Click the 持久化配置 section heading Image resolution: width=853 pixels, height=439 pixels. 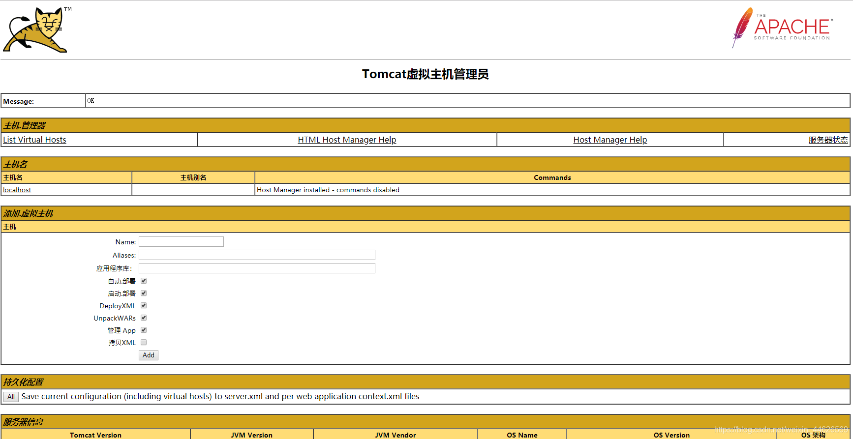point(23,382)
